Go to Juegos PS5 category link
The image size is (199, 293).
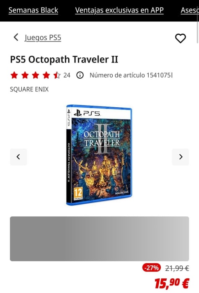(x=43, y=38)
